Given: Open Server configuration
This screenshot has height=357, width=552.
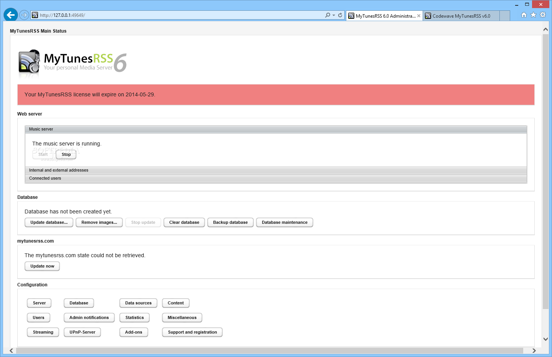Looking at the screenshot, I should point(39,303).
